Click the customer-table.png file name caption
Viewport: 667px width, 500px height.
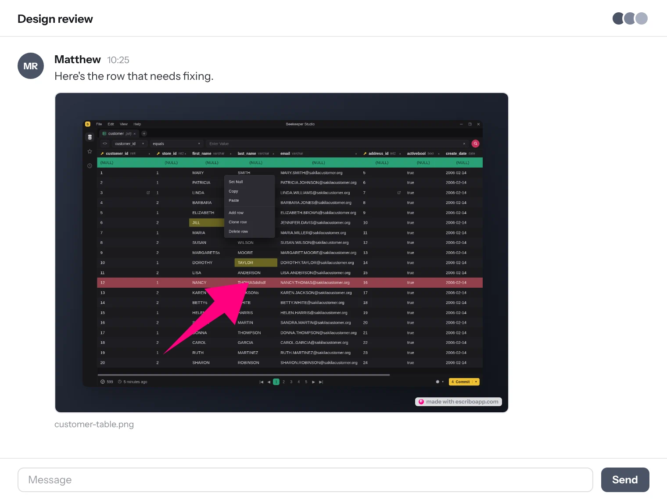[94, 424]
